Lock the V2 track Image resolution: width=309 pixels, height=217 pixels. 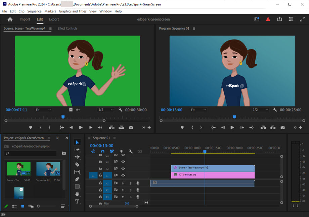tap(100, 168)
